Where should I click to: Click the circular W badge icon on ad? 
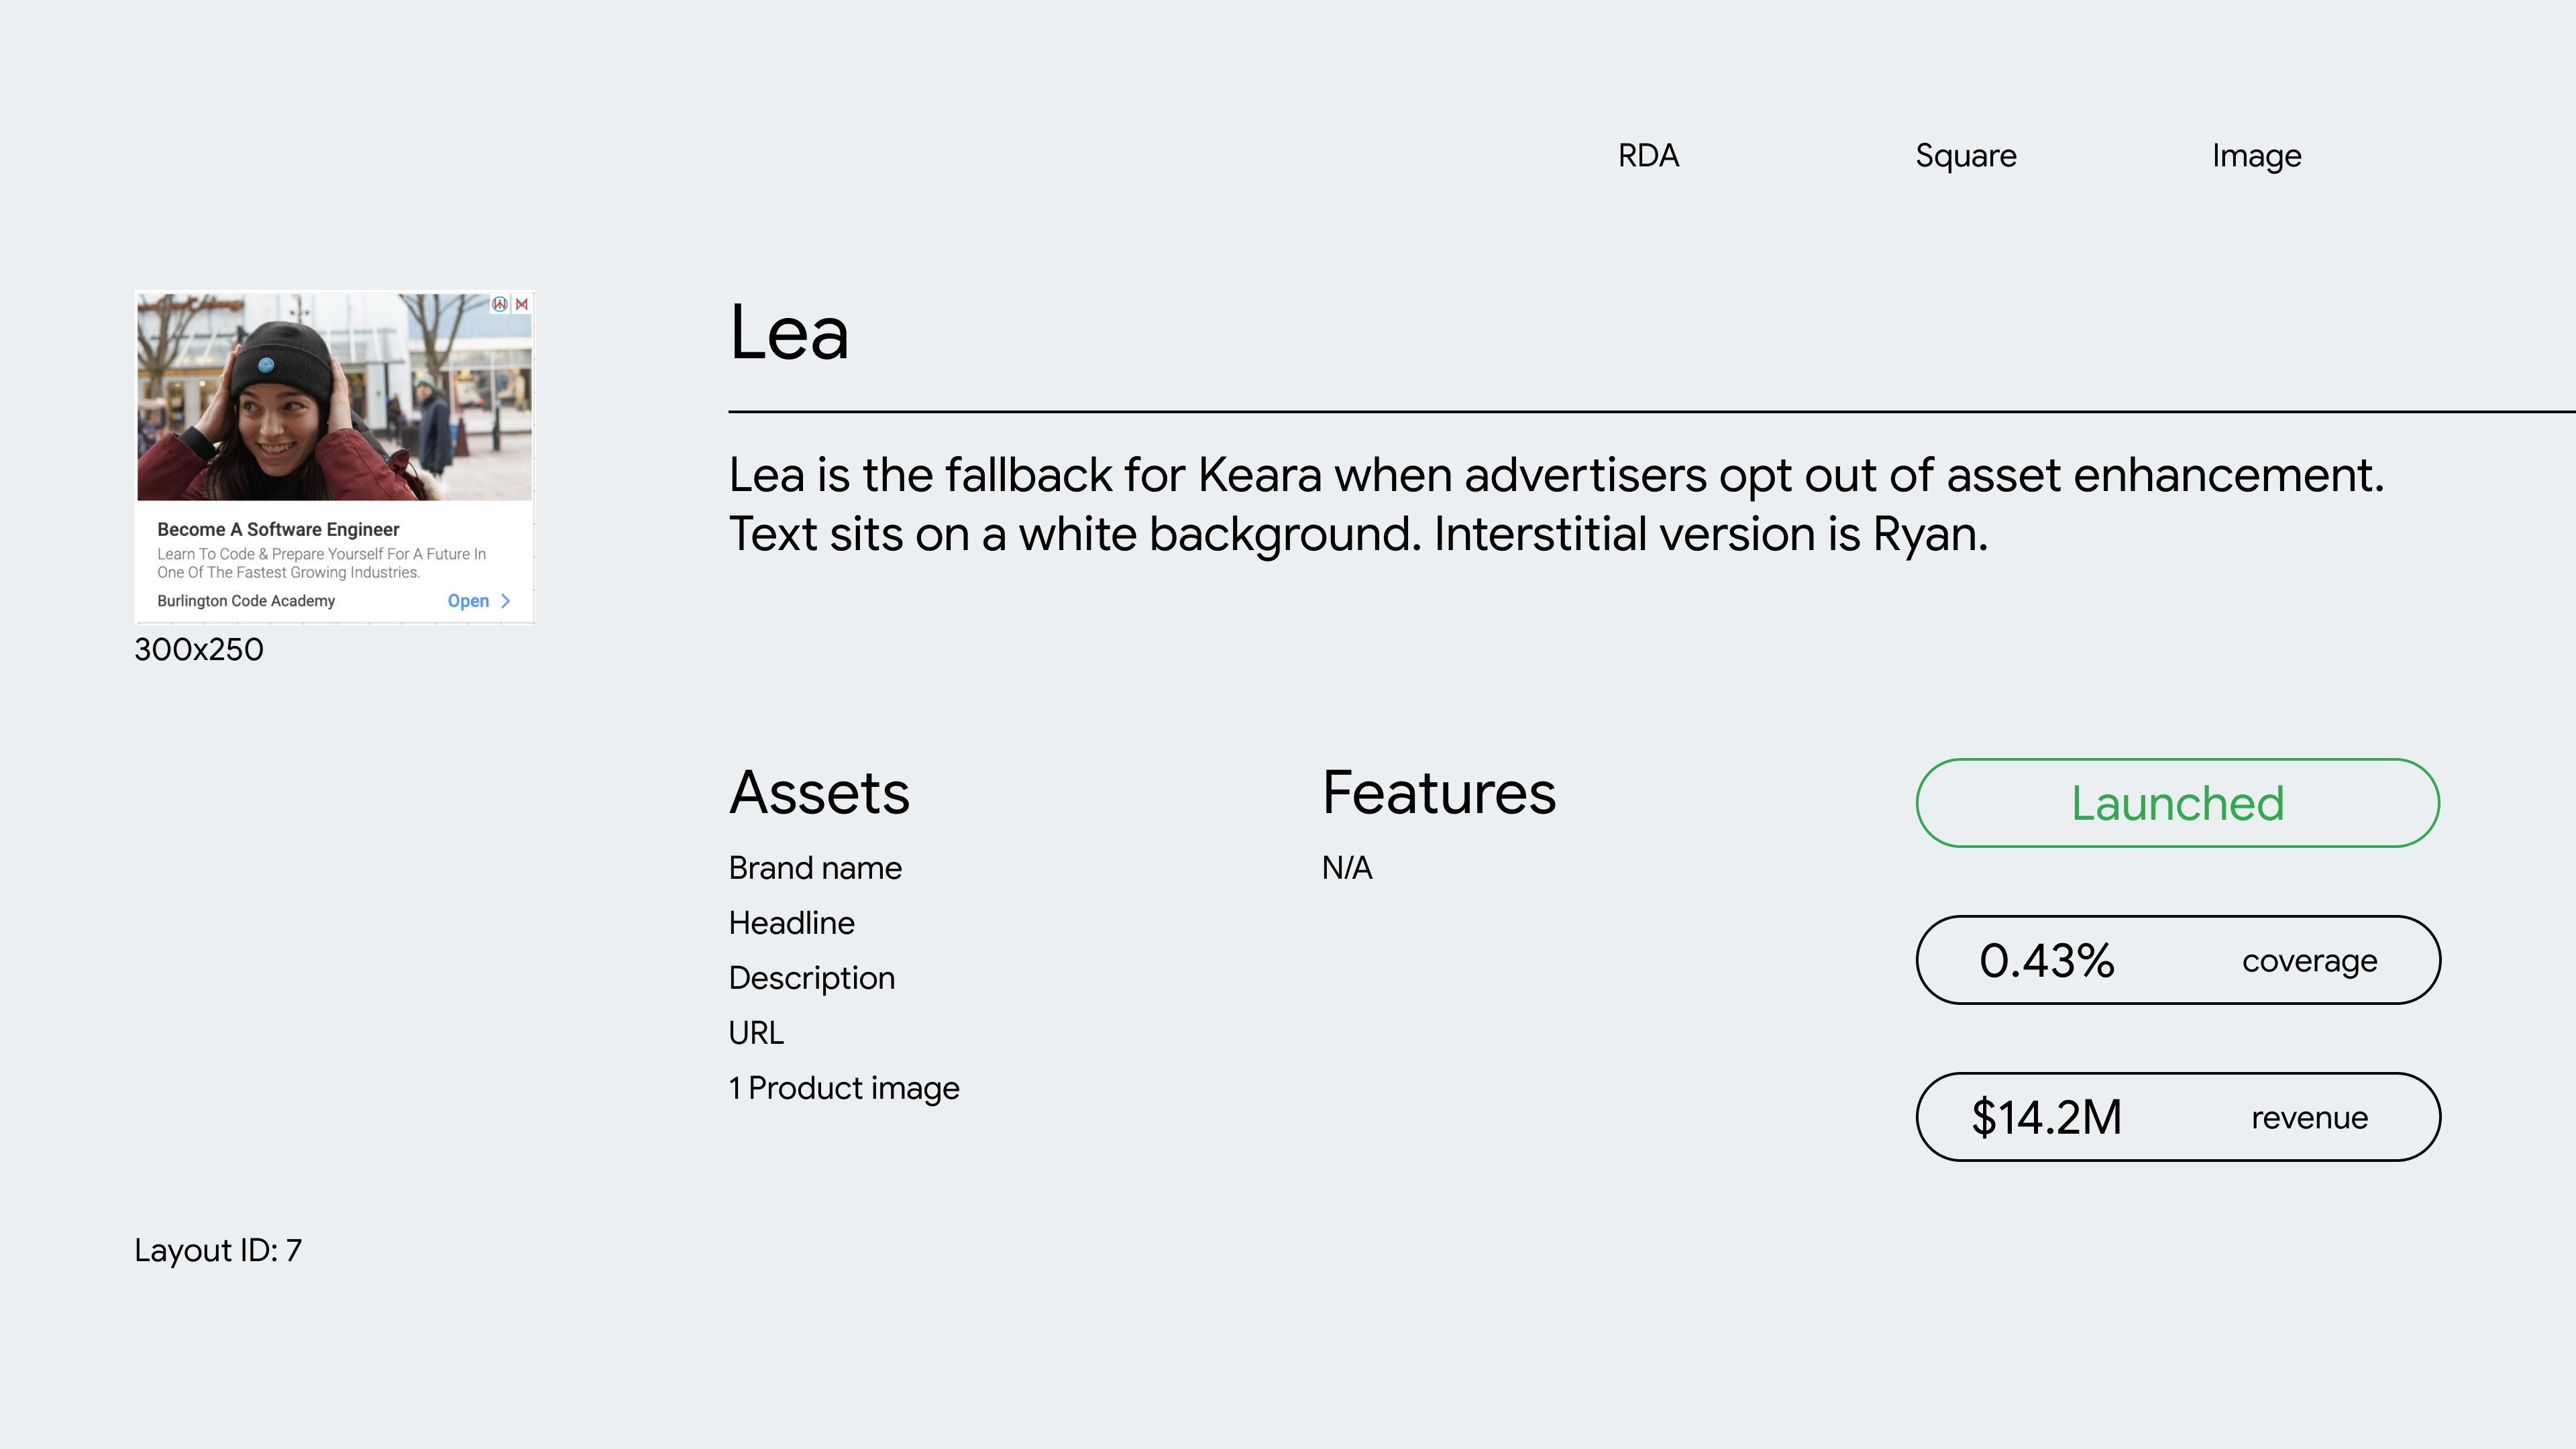(500, 304)
